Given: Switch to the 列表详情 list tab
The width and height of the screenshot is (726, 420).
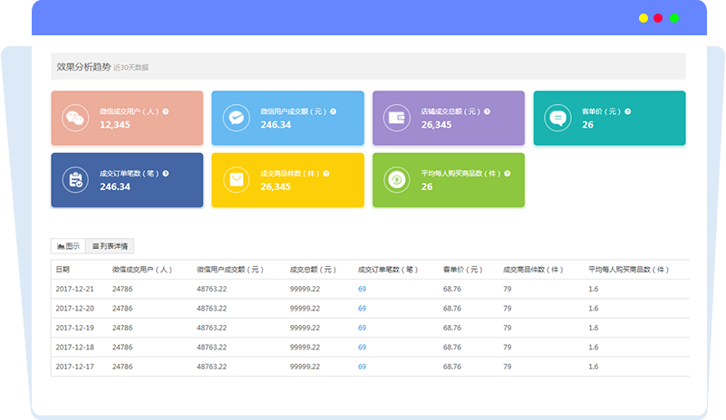Looking at the screenshot, I should tap(110, 246).
